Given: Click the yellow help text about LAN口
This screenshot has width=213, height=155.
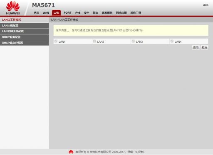Looking at the screenshot, I should (99, 30).
